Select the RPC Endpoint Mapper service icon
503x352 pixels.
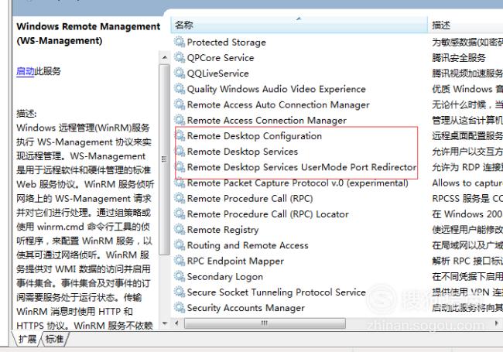pos(180,261)
